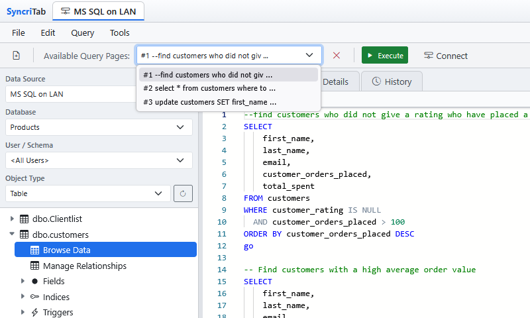
Task: Switch to the History tab
Action: click(392, 81)
